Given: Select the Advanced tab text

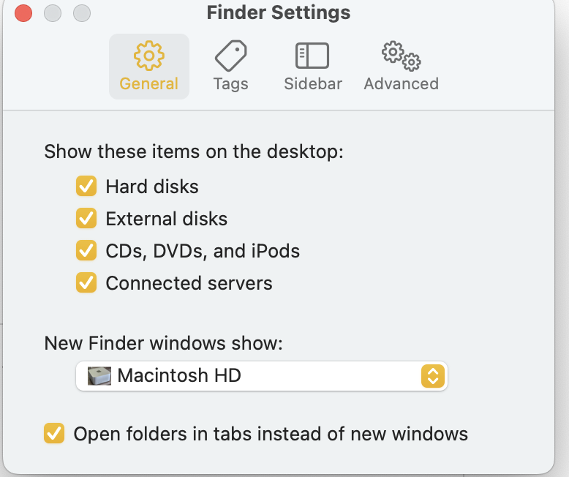Looking at the screenshot, I should pos(401,83).
